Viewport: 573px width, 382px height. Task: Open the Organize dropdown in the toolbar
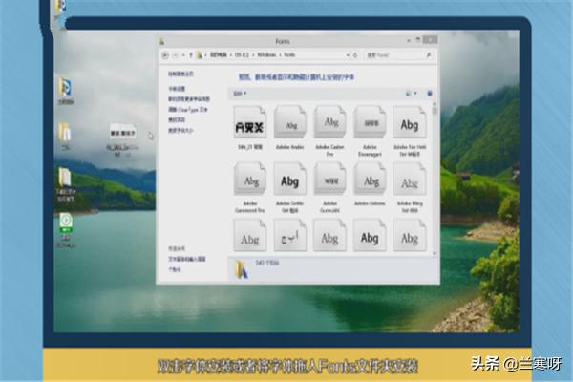(240, 94)
